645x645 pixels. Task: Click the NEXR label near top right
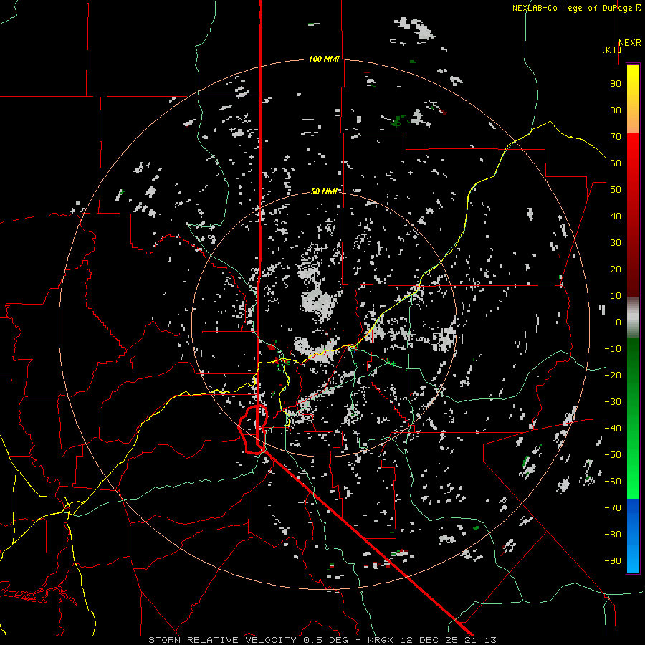coord(630,43)
